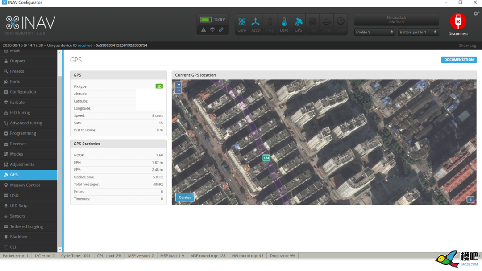Click the blue link status icon

[x=221, y=30]
